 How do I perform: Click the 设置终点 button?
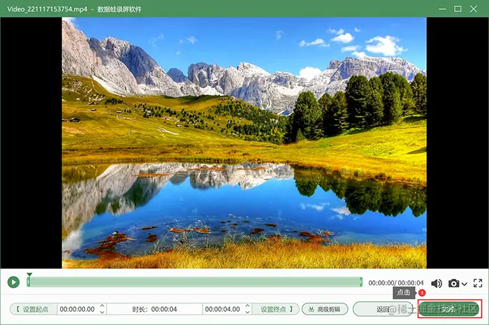(x=276, y=309)
